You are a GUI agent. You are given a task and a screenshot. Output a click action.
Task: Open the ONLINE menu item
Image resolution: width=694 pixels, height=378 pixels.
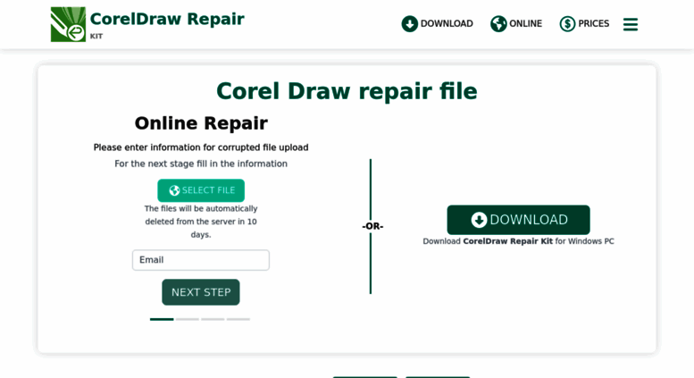(516, 24)
